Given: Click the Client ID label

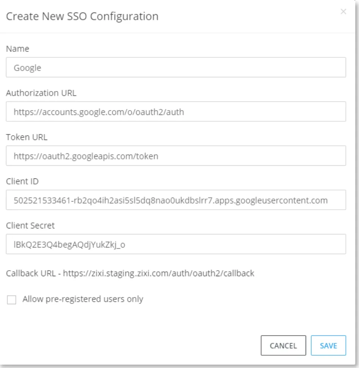Looking at the screenshot, I should (x=22, y=181).
